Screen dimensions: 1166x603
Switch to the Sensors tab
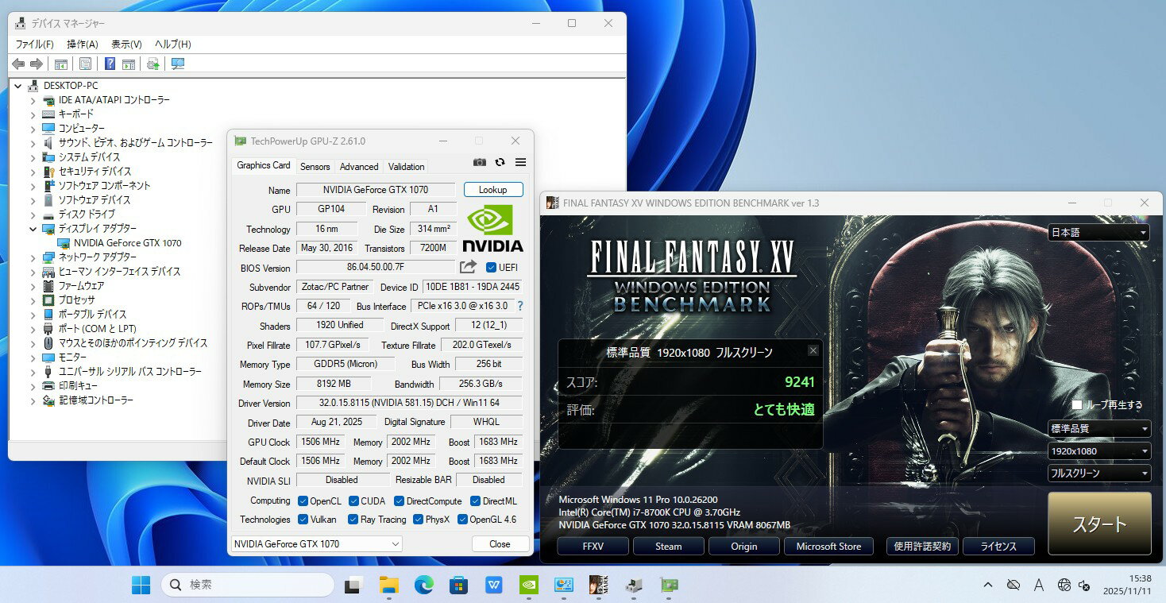point(315,167)
